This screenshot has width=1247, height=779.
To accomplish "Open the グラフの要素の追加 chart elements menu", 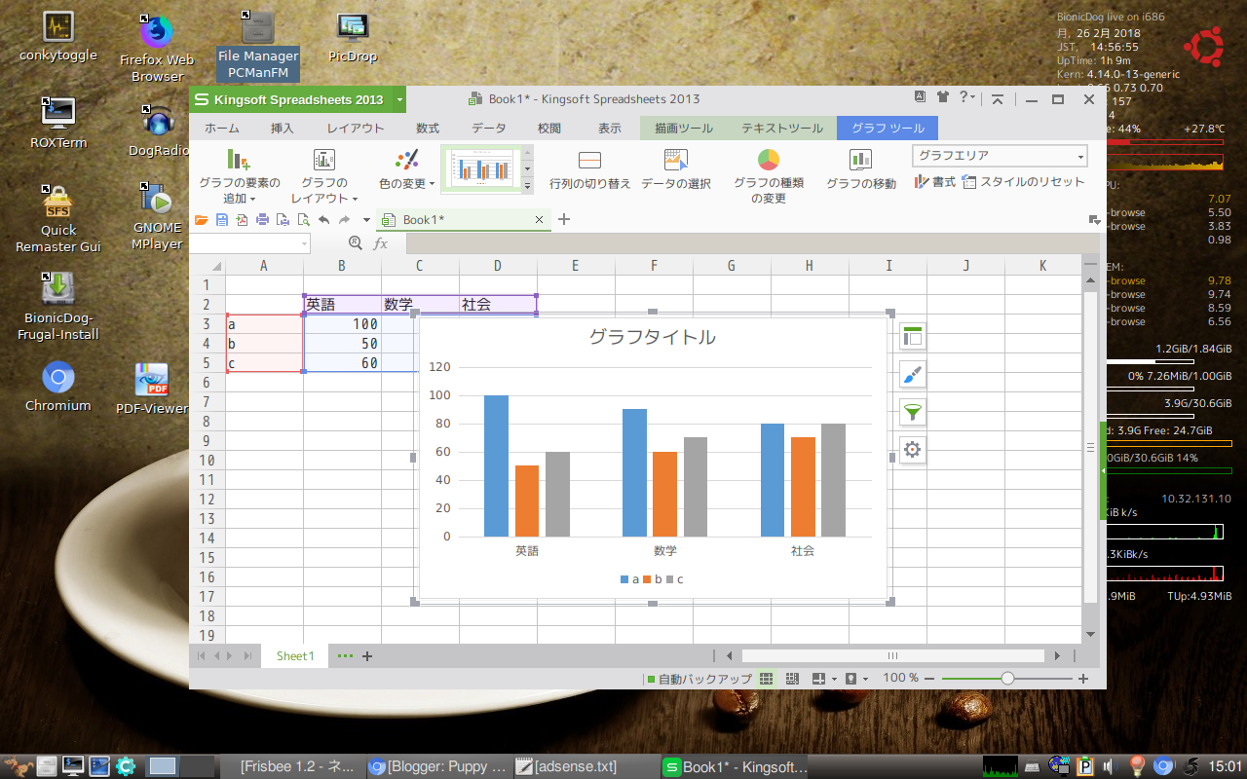I will click(239, 175).
